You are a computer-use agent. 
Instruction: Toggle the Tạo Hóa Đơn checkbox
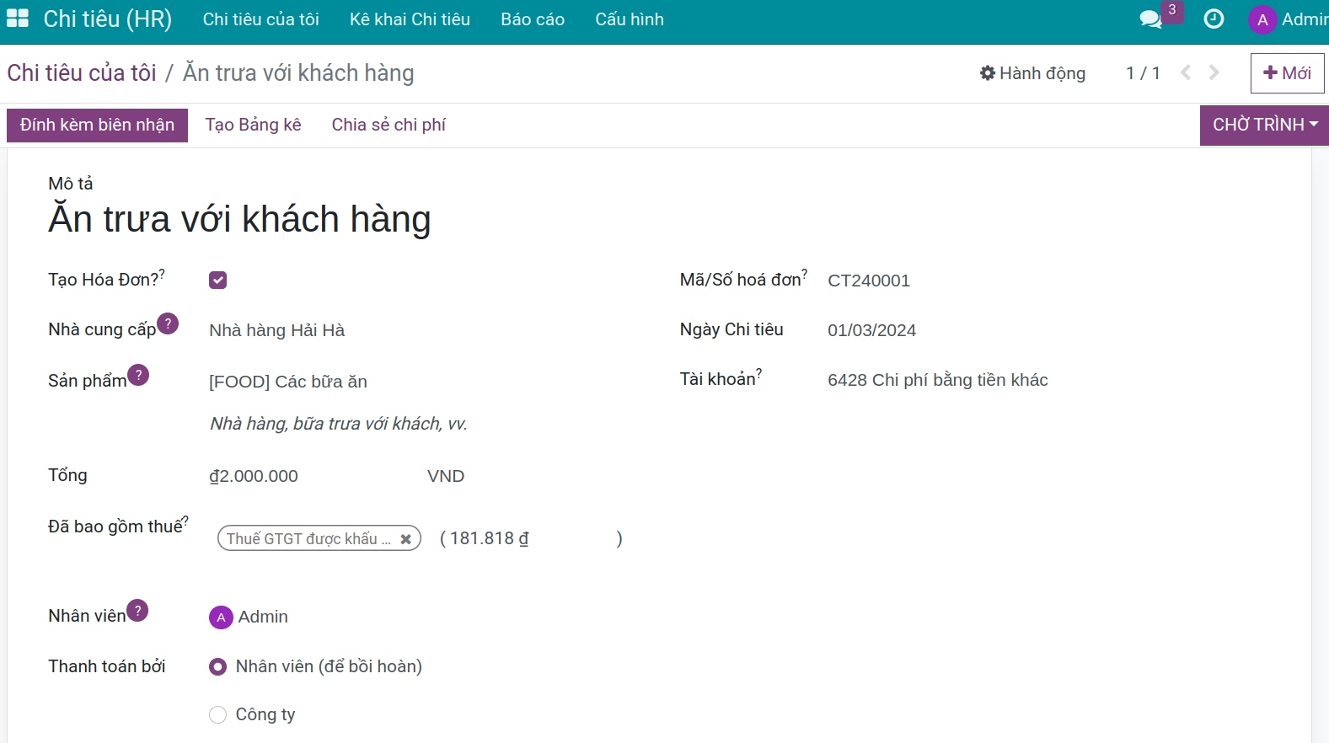217,281
